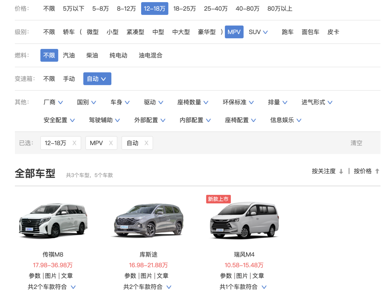
Task: Select 紧凑型 car level
Action: [x=135, y=32]
